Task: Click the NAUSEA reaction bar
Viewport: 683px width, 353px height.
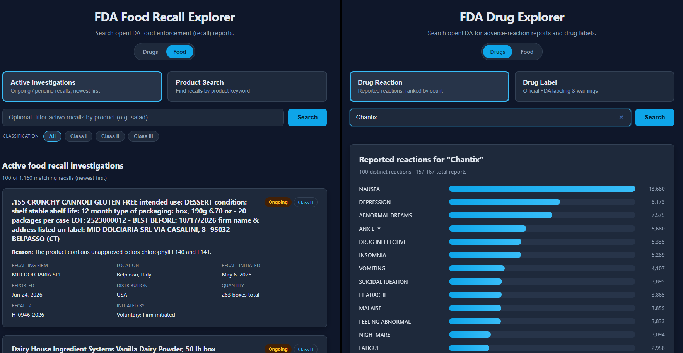Action: tap(542, 189)
